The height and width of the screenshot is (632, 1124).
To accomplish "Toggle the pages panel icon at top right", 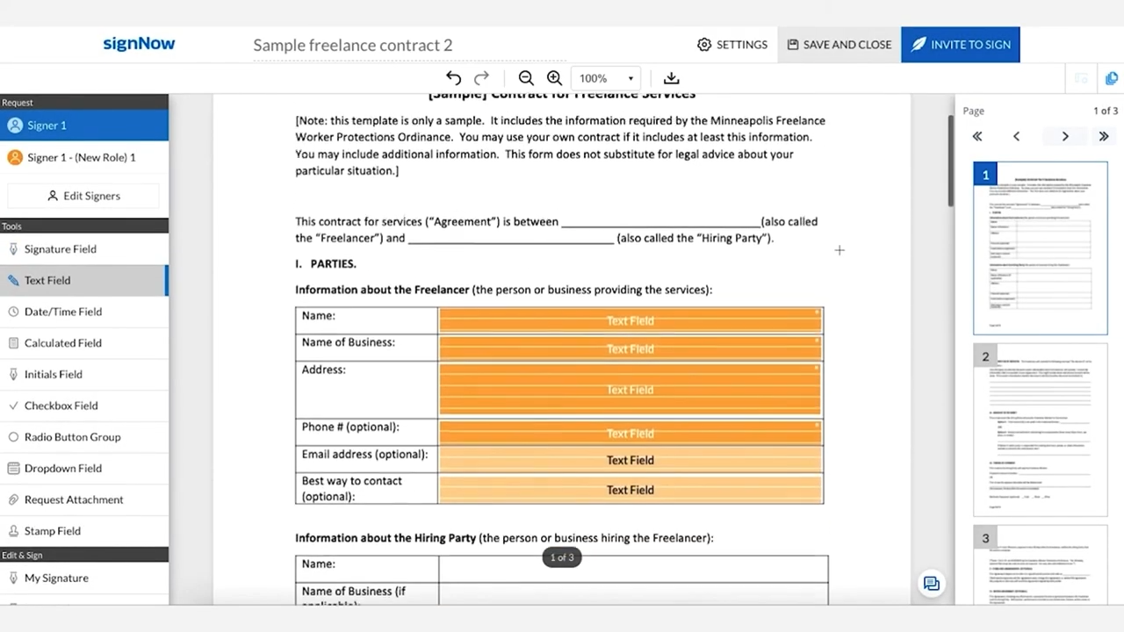I will pos(1111,78).
